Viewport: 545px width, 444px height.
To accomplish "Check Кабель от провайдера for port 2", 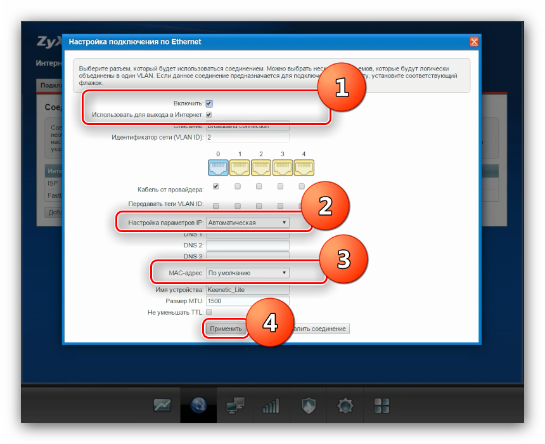I will pyautogui.click(x=259, y=186).
